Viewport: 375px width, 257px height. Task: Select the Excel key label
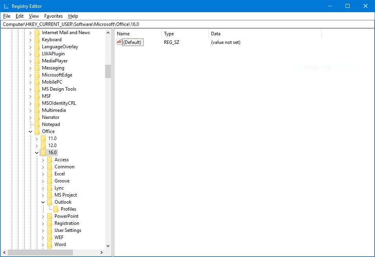coord(60,174)
